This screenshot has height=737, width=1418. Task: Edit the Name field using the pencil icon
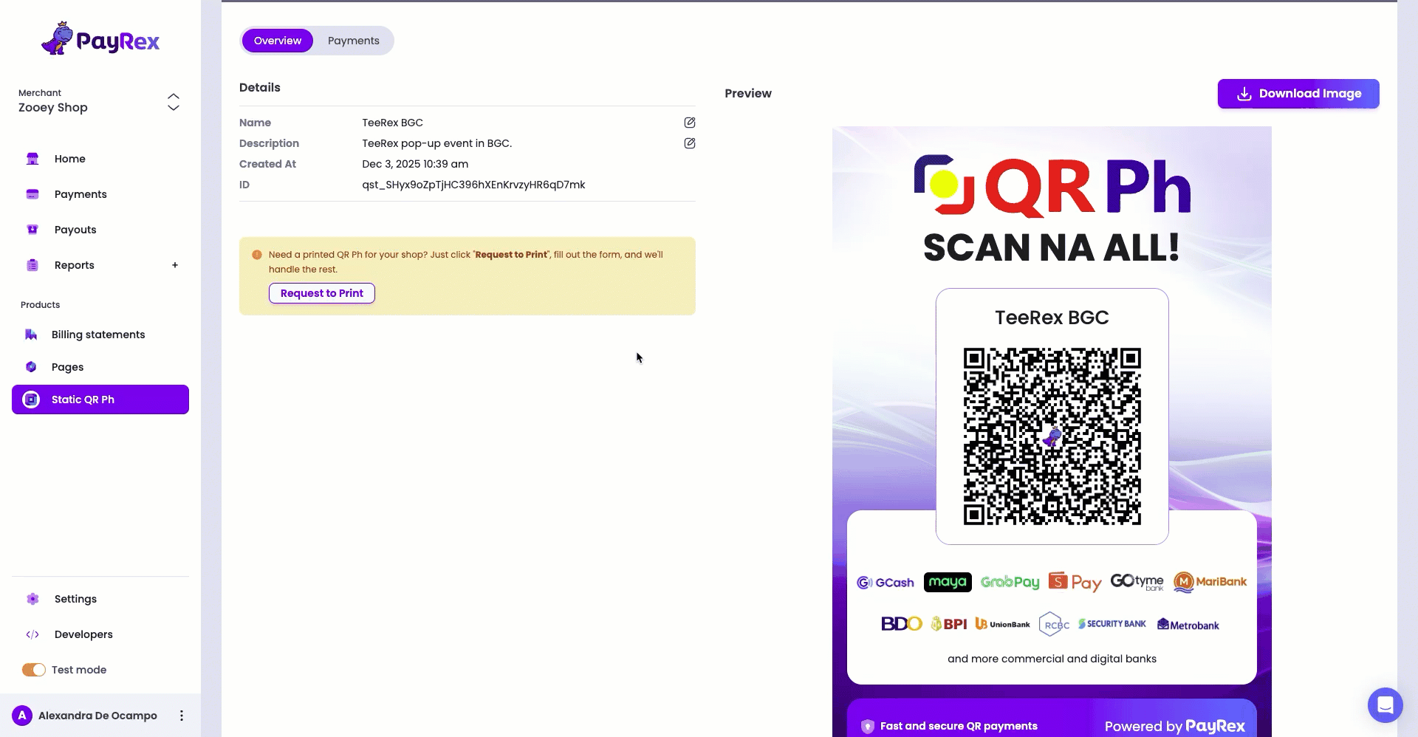click(x=689, y=122)
